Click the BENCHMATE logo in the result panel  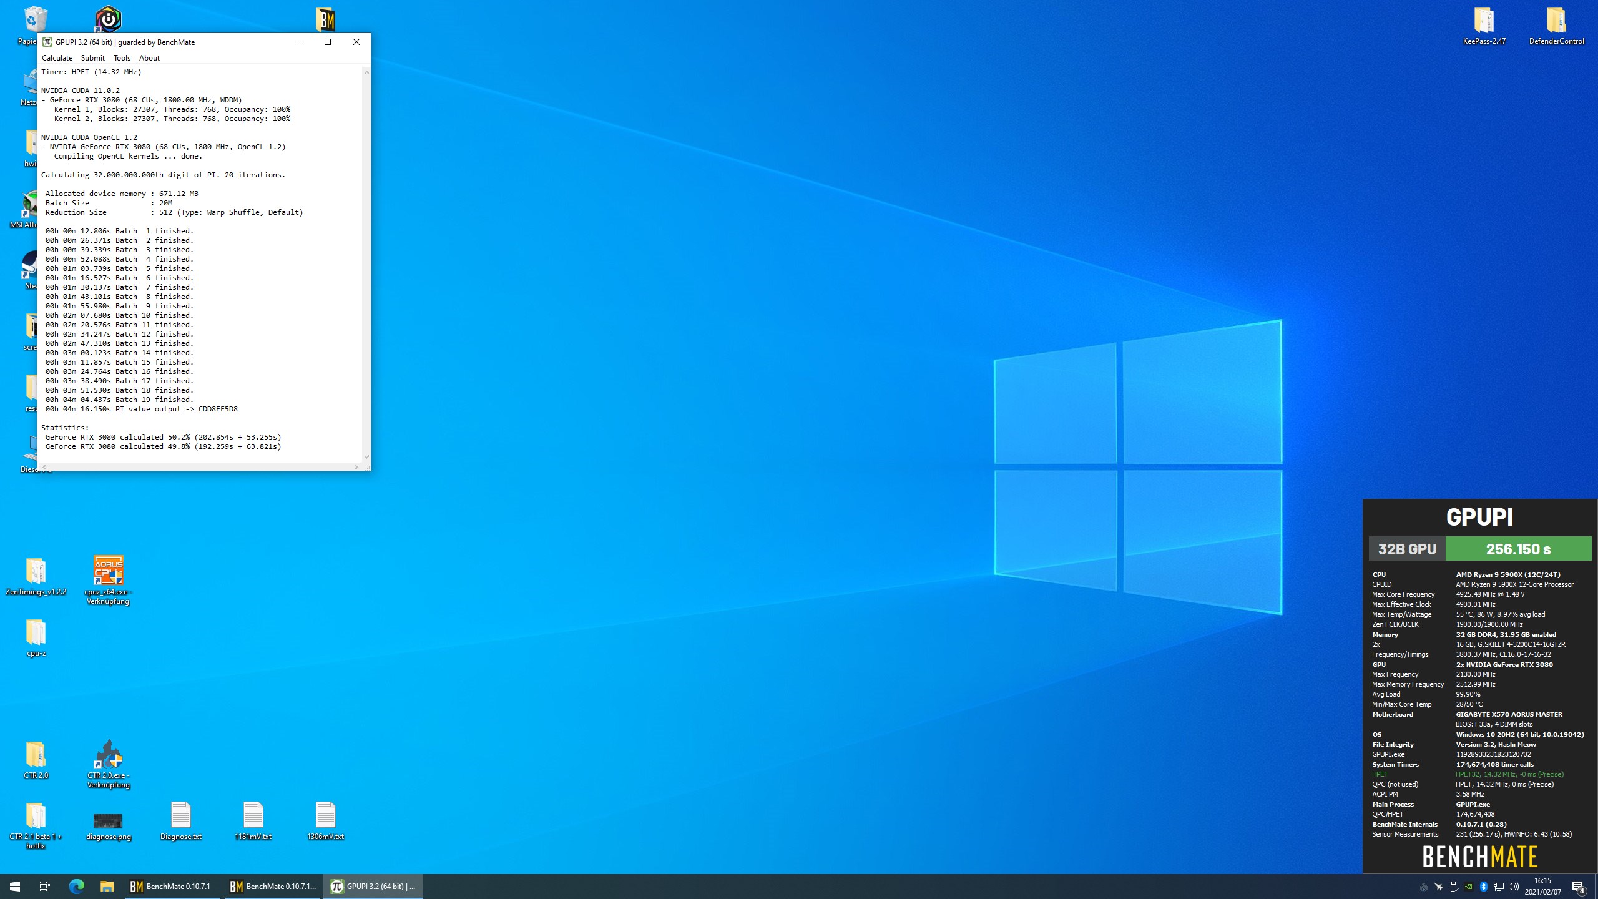(1479, 857)
